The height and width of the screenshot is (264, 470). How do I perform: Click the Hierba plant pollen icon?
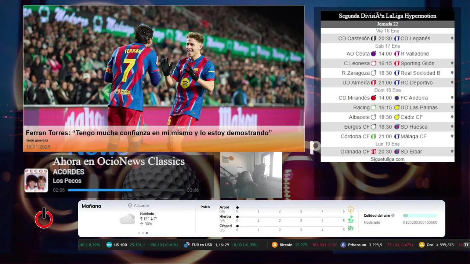coord(351,219)
